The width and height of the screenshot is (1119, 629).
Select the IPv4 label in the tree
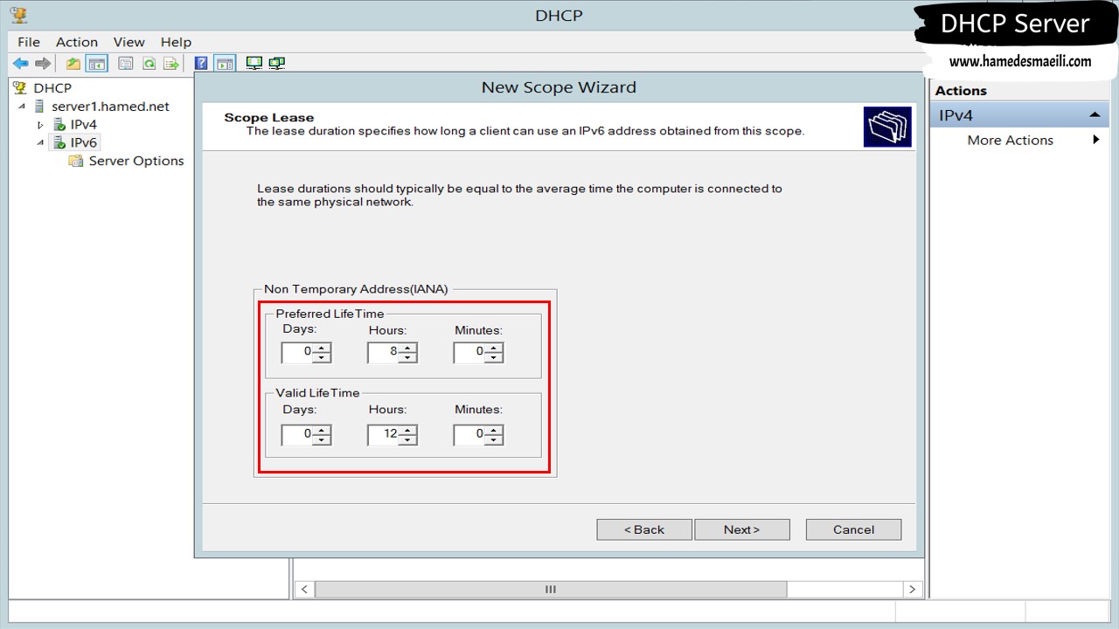pos(84,124)
